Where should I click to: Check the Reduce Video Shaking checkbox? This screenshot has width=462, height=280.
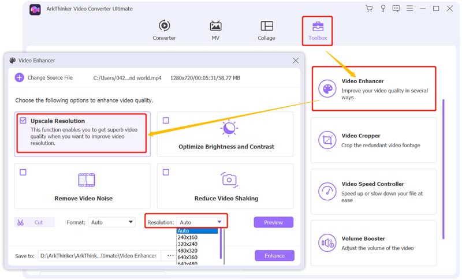point(166,172)
